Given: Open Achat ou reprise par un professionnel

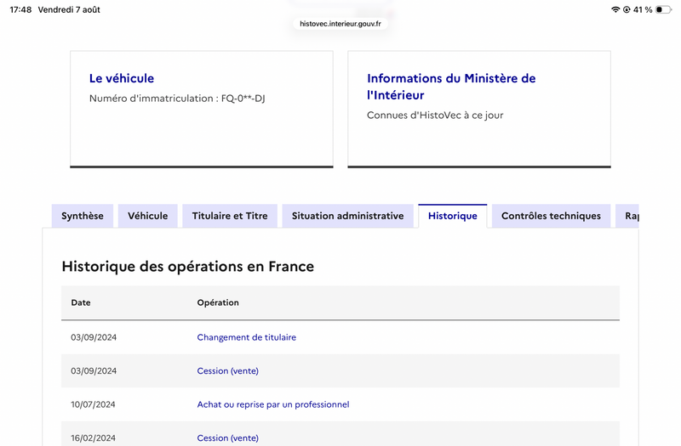Looking at the screenshot, I should coord(272,404).
